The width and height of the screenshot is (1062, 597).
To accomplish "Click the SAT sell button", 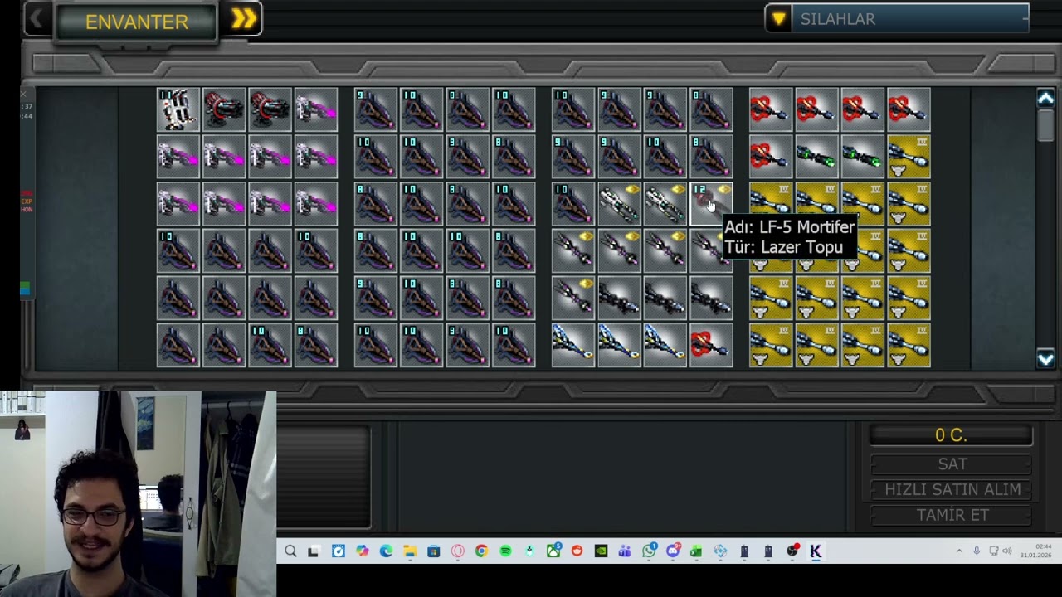I will tap(951, 464).
